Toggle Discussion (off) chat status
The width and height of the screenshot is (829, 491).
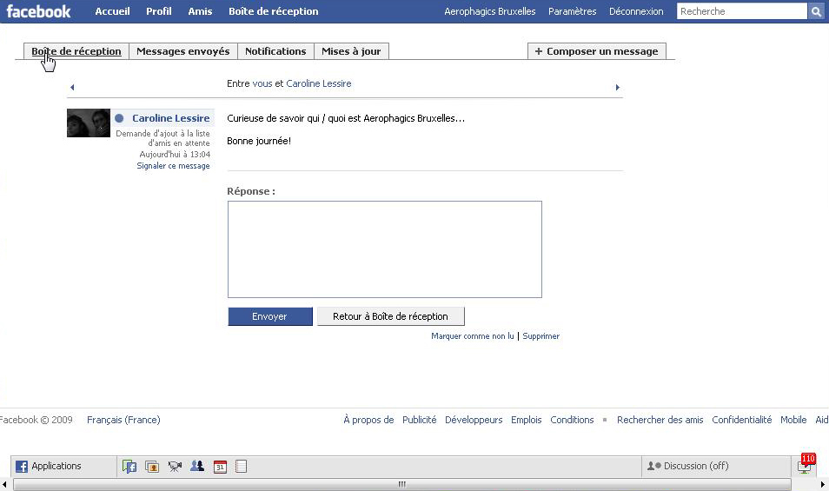(x=688, y=467)
